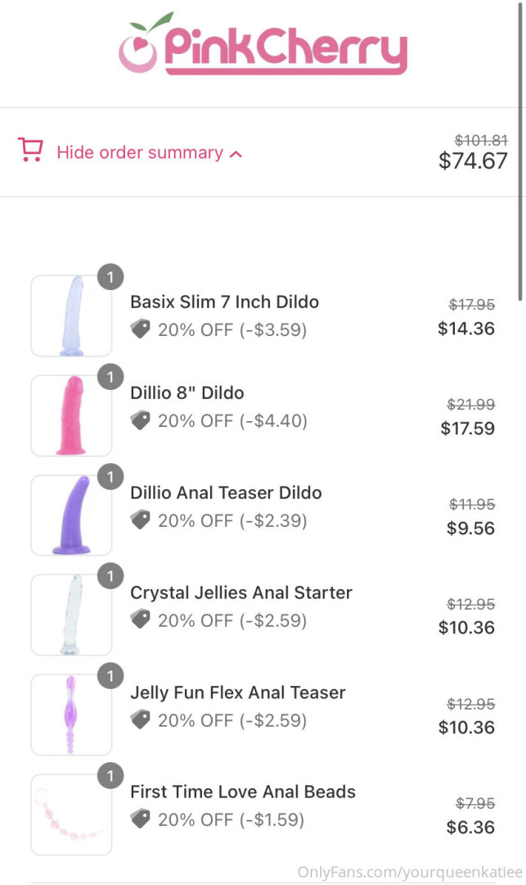Image resolution: width=526 pixels, height=885 pixels.
Task: Click the discount tag icon under Basix Slim
Action: (x=141, y=329)
